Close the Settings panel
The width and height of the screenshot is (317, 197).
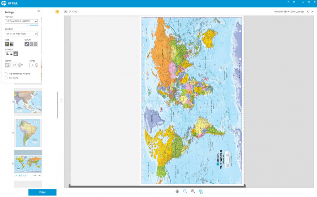point(39,11)
